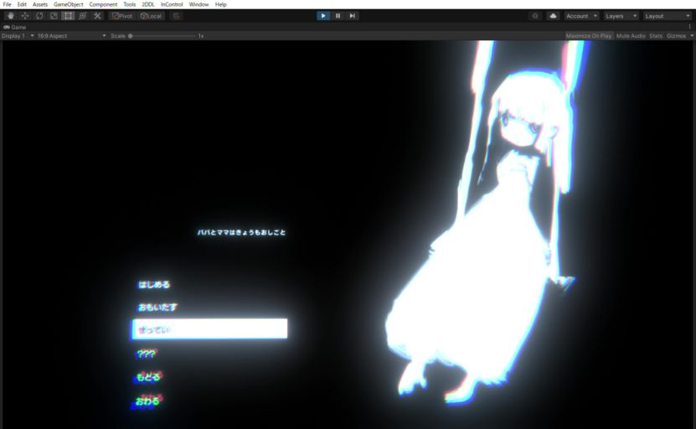Open the Layout dropdown

pos(668,16)
